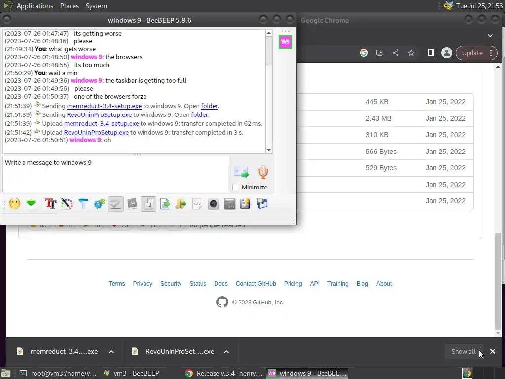Toggle the Return key sends message button
This screenshot has width=505, height=379.
point(148,204)
